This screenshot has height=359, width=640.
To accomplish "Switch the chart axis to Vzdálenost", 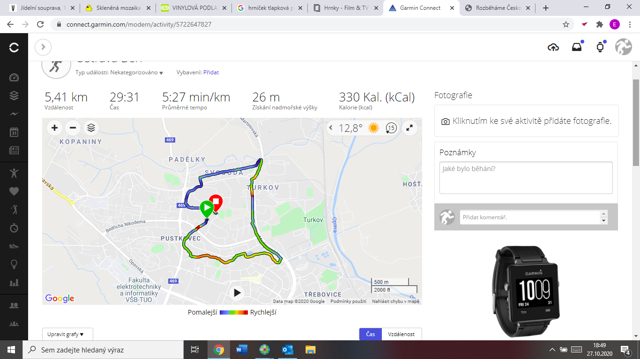I will click(402, 334).
